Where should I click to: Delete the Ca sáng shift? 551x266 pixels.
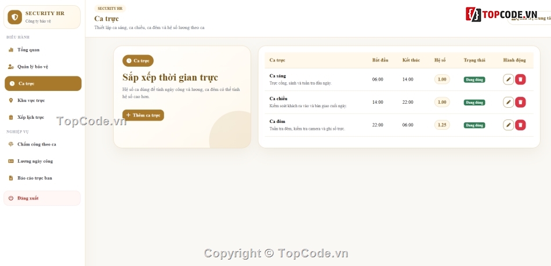[x=520, y=79]
